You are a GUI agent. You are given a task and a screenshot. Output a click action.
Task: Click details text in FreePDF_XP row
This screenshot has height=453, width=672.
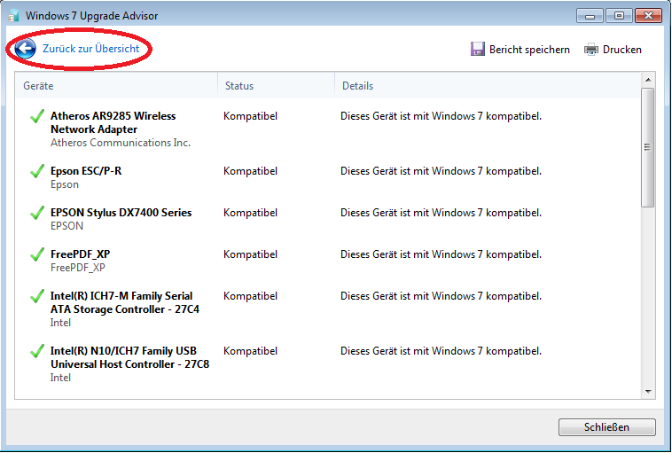441,254
